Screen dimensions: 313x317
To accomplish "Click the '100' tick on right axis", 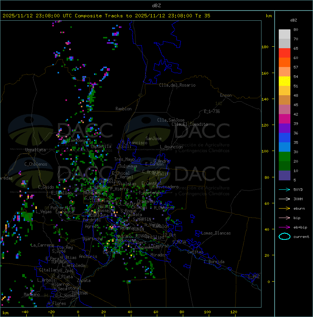I will coord(265,151).
